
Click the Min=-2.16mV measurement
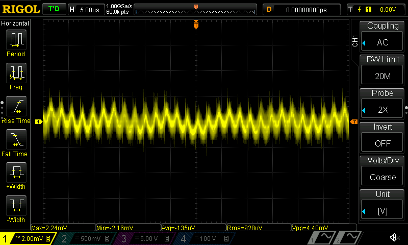pos(129,228)
